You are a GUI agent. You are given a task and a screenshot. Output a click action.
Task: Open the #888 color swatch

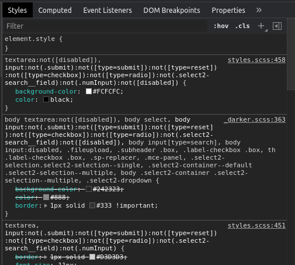(46, 197)
